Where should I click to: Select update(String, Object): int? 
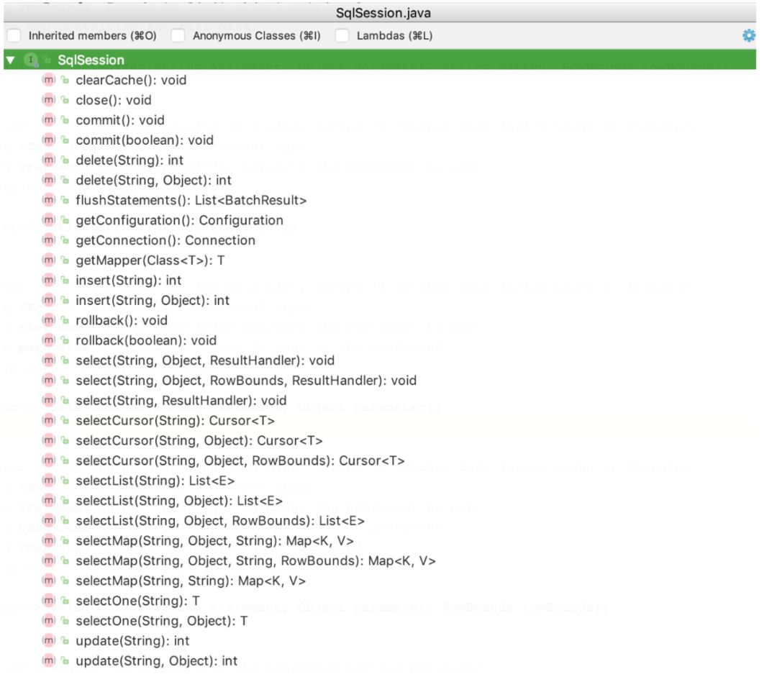pyautogui.click(x=157, y=660)
